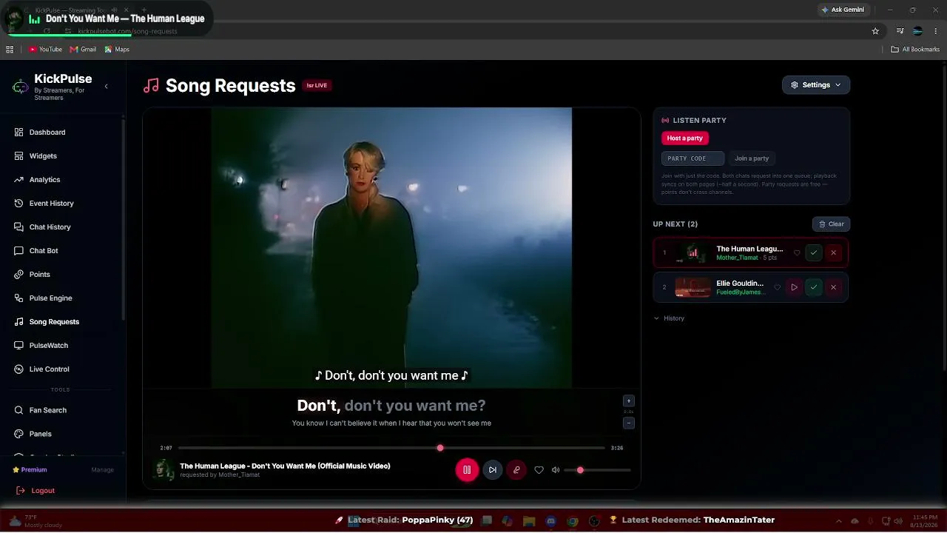This screenshot has height=533, width=947.
Task: Click The Human League queue thumbnail
Action: [693, 253]
